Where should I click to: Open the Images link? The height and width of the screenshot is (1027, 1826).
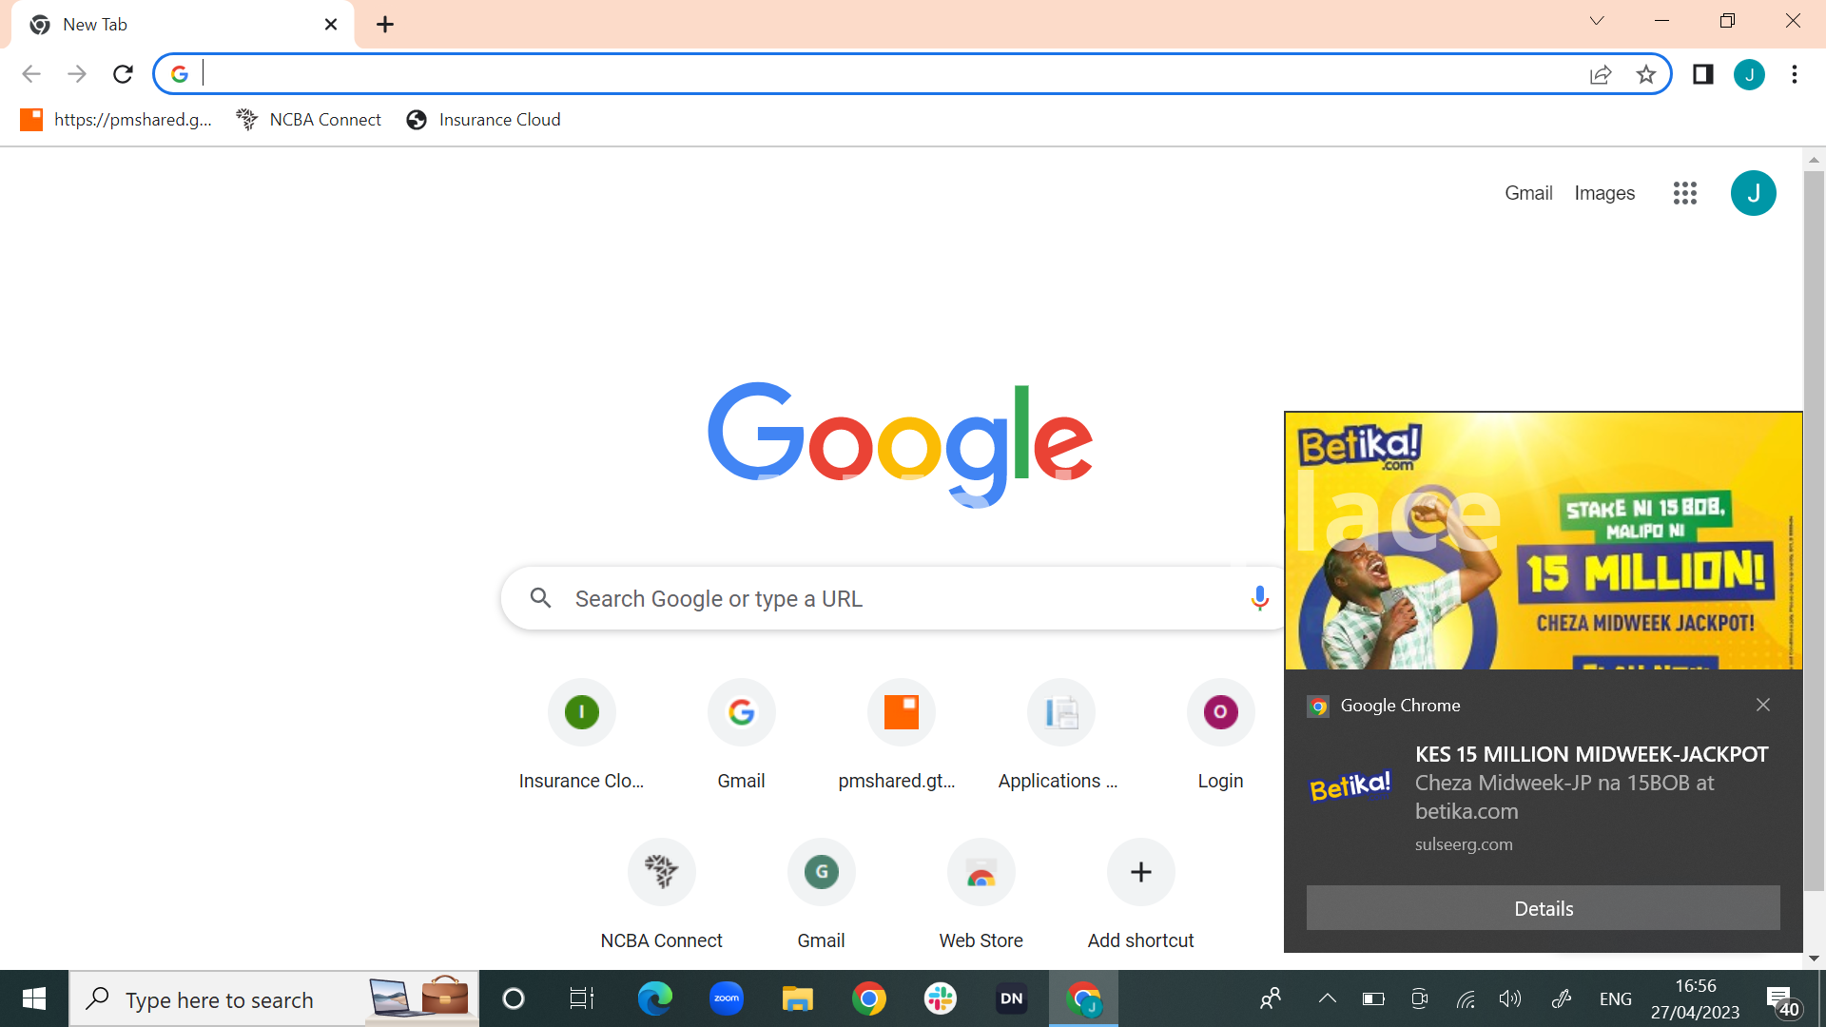[x=1604, y=193]
